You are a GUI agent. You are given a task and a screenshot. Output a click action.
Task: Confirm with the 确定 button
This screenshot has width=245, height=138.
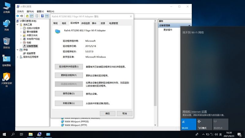tap(107, 113)
